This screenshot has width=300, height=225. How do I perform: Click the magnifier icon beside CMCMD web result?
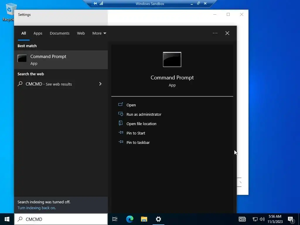tap(20, 84)
